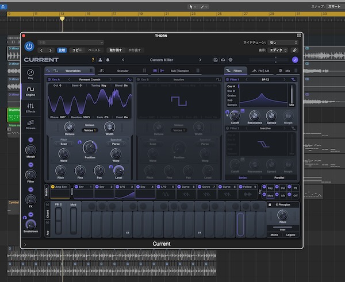345x282 pixels.
Task: Expand the bottom-left disclosure arrow of plugin
Action: (25, 245)
